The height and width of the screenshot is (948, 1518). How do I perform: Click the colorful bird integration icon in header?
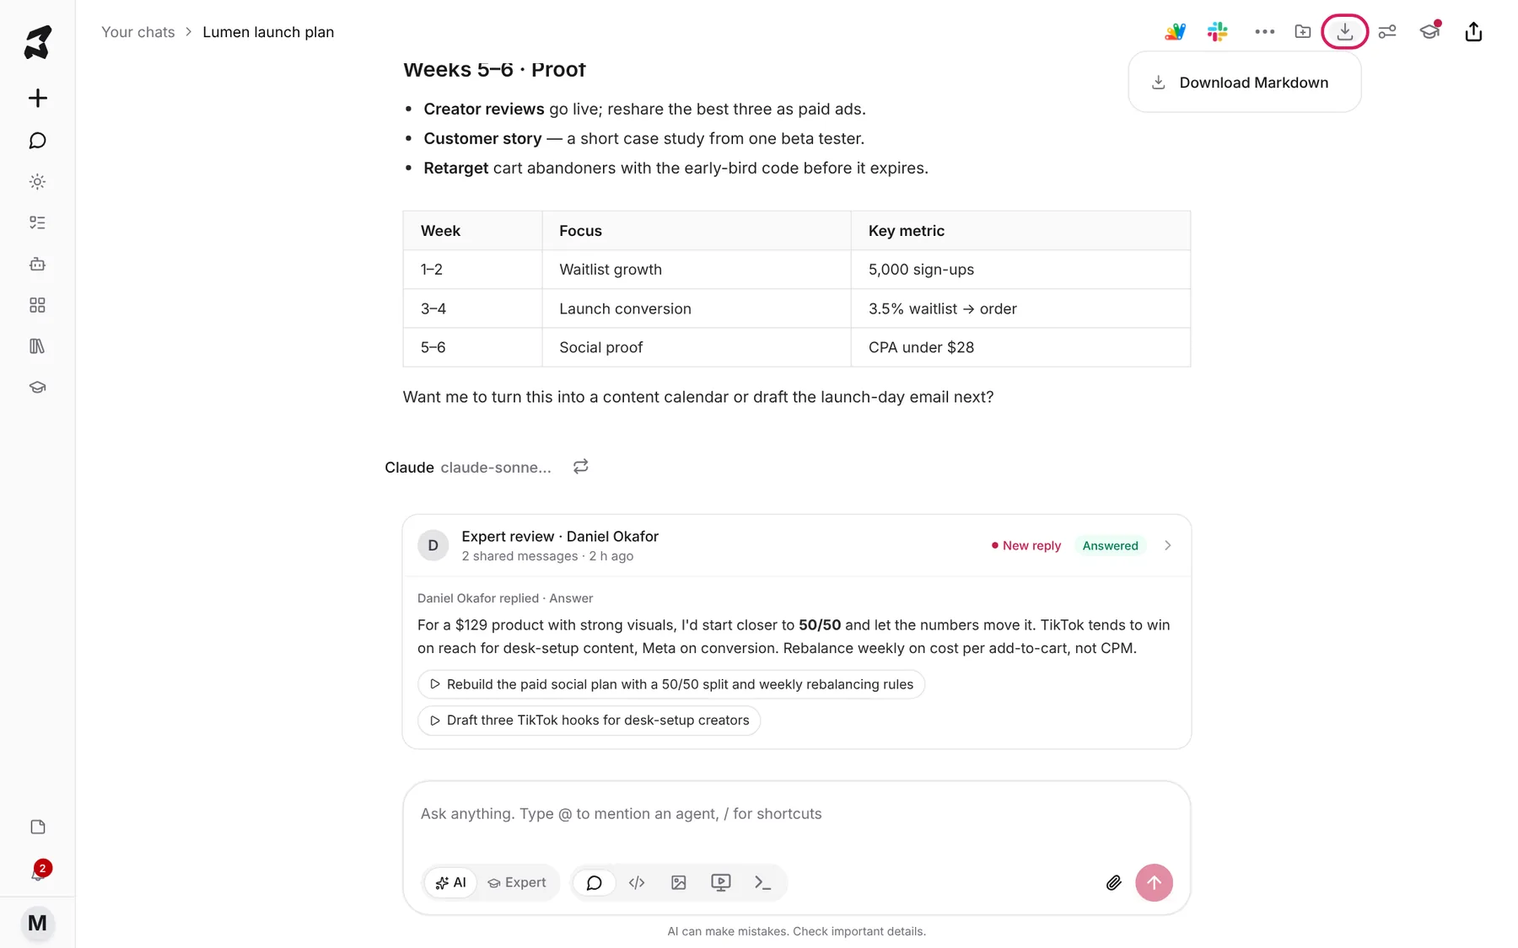[1175, 32]
